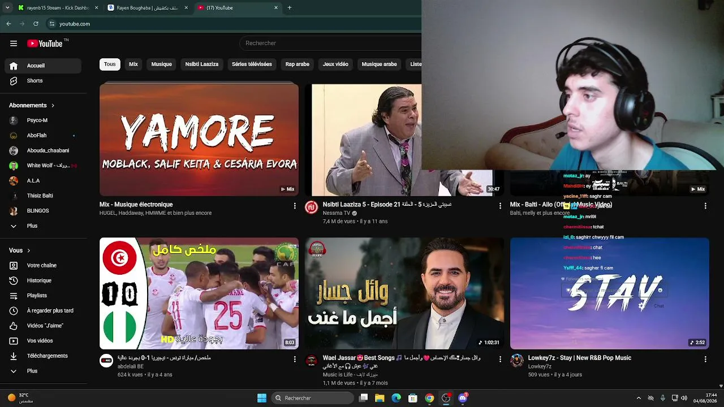Select the Musique arabe filter chip
This screenshot has width=724, height=407.
click(379, 64)
